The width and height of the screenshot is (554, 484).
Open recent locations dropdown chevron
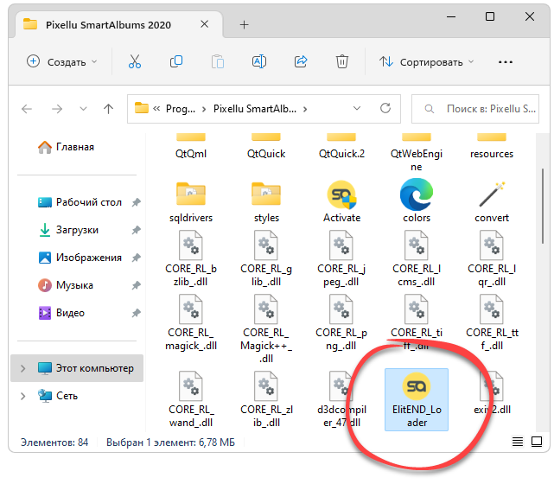click(x=83, y=108)
